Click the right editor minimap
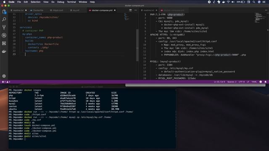The width and height of the screenshot is (269, 151). 260,18
